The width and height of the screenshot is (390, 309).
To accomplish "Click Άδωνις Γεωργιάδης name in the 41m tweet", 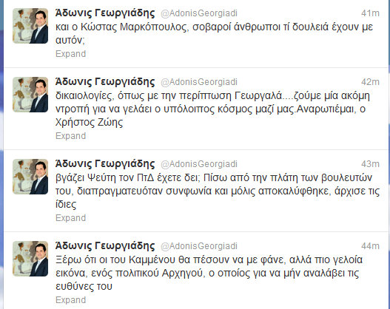I will coord(105,13).
